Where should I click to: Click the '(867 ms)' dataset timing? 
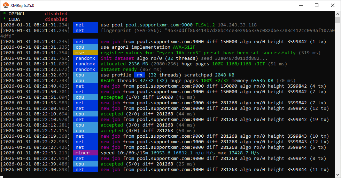[151, 70]
